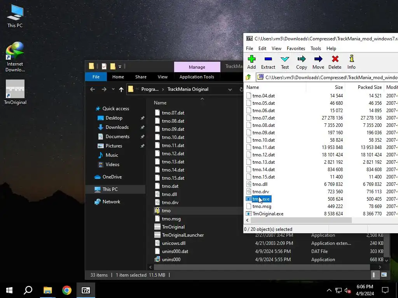Open 7-Zip Tools menu
Image resolution: width=398 pixels, height=298 pixels.
pos(316,49)
